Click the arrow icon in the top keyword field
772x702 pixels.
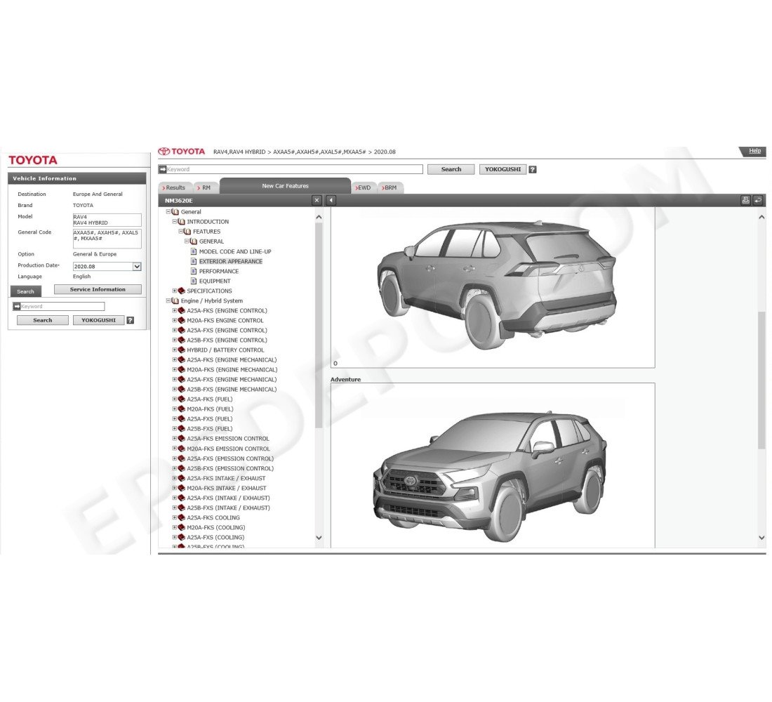pyautogui.click(x=163, y=169)
